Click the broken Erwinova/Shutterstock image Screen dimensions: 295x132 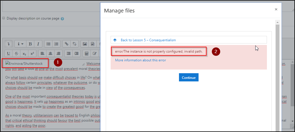(x=24, y=63)
